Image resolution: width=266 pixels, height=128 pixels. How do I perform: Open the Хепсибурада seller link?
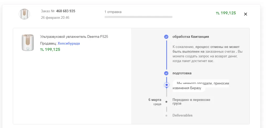tap(69, 43)
